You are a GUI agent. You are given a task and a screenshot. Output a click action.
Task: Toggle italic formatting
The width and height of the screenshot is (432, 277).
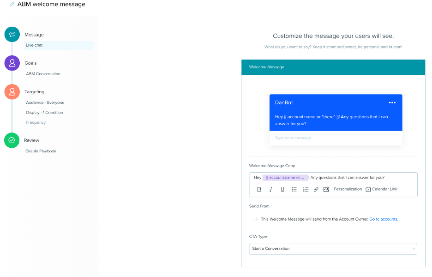[x=271, y=189]
